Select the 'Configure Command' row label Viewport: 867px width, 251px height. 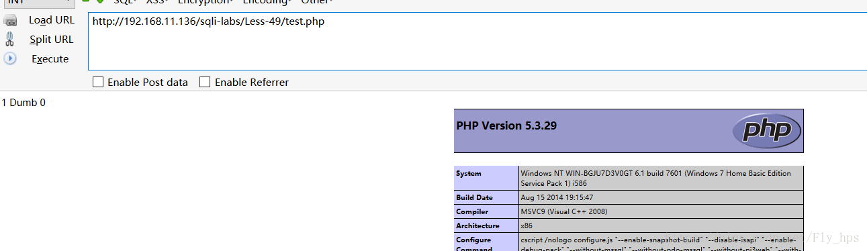pyautogui.click(x=474, y=244)
